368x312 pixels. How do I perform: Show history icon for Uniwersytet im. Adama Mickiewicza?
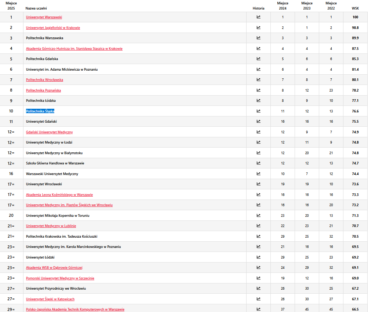[x=258, y=69]
